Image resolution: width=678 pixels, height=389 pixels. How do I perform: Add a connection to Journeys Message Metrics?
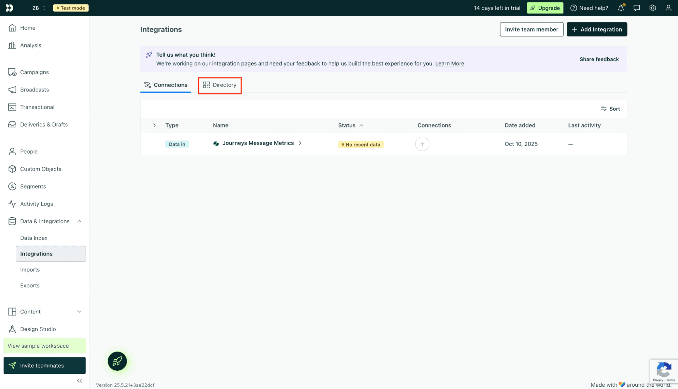coord(422,144)
